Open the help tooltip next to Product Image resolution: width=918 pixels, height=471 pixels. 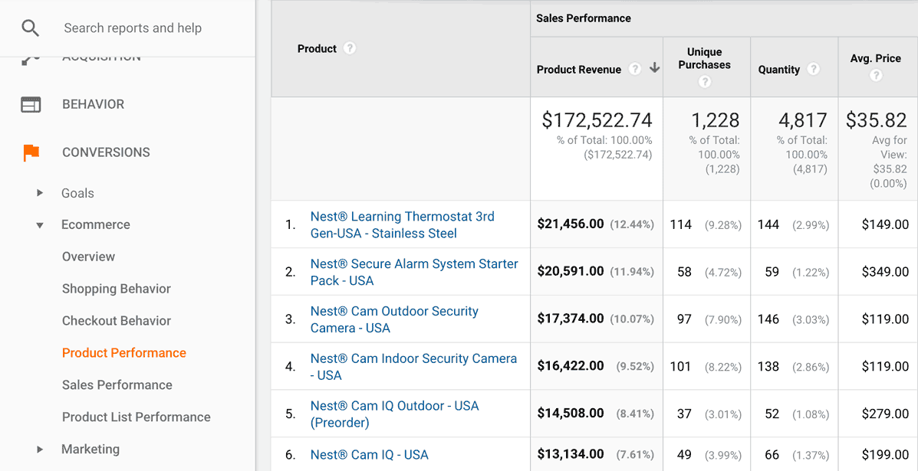(350, 47)
